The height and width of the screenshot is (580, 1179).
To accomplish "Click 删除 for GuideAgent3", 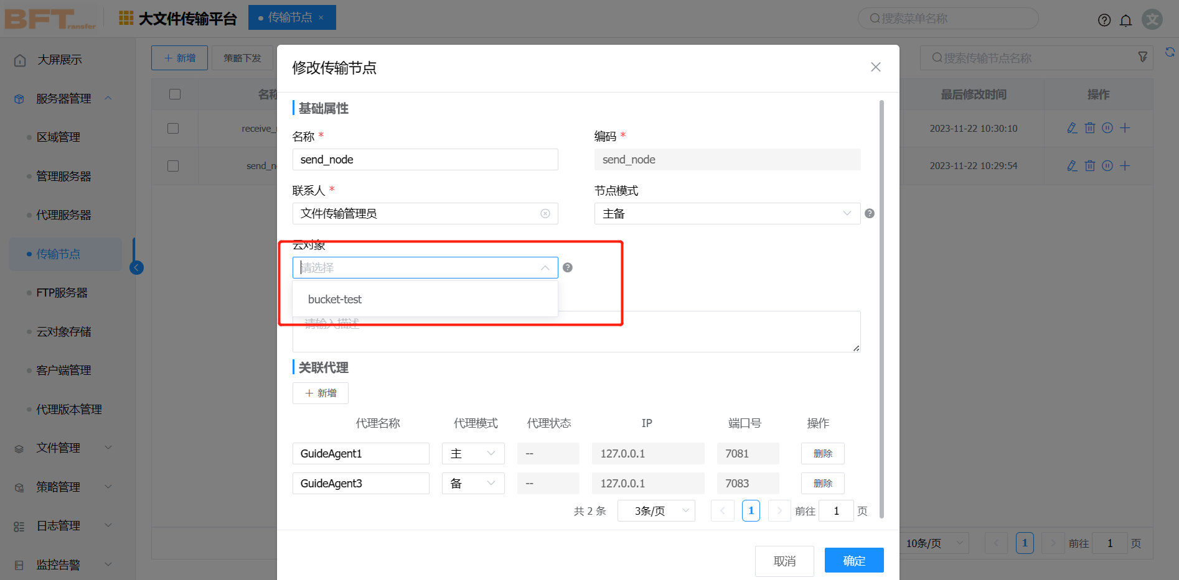I will pyautogui.click(x=822, y=483).
